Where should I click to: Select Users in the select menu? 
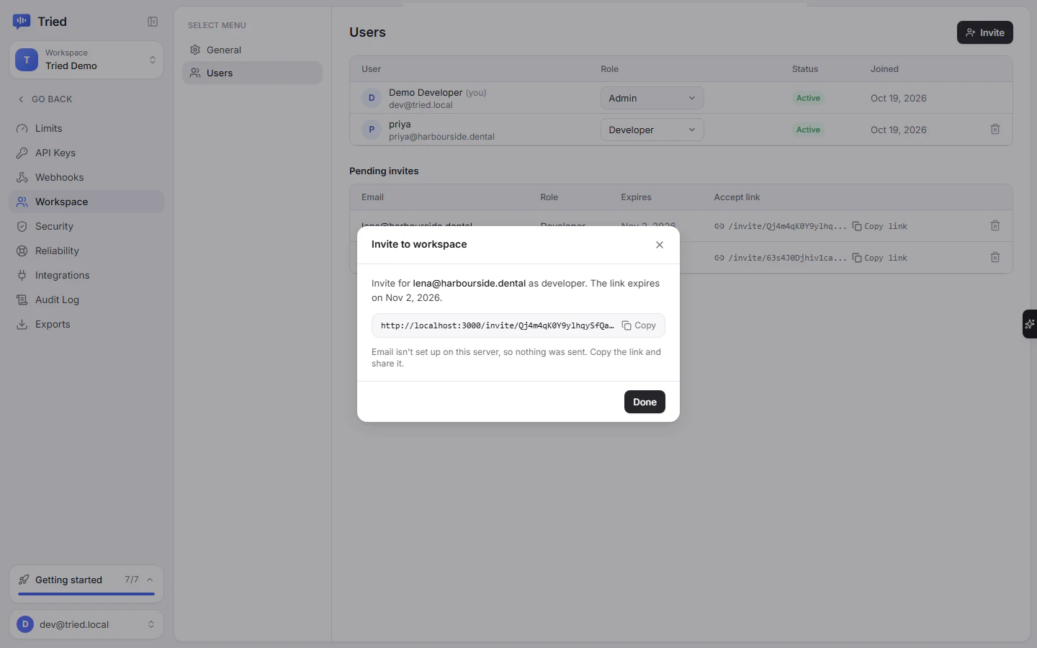[x=252, y=73]
